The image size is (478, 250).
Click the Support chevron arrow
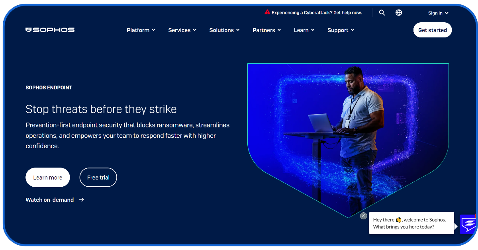click(353, 30)
